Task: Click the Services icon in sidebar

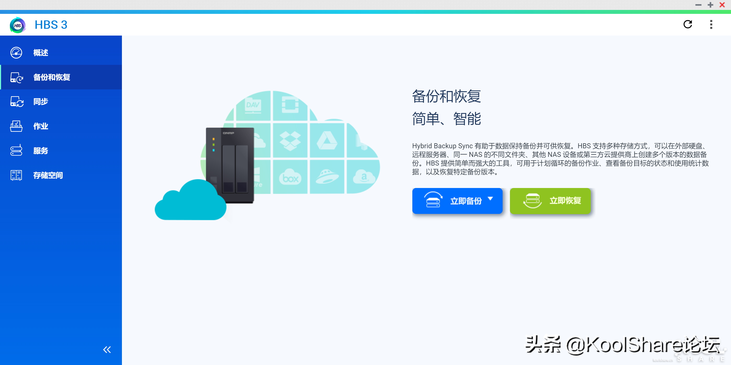Action: click(x=16, y=151)
